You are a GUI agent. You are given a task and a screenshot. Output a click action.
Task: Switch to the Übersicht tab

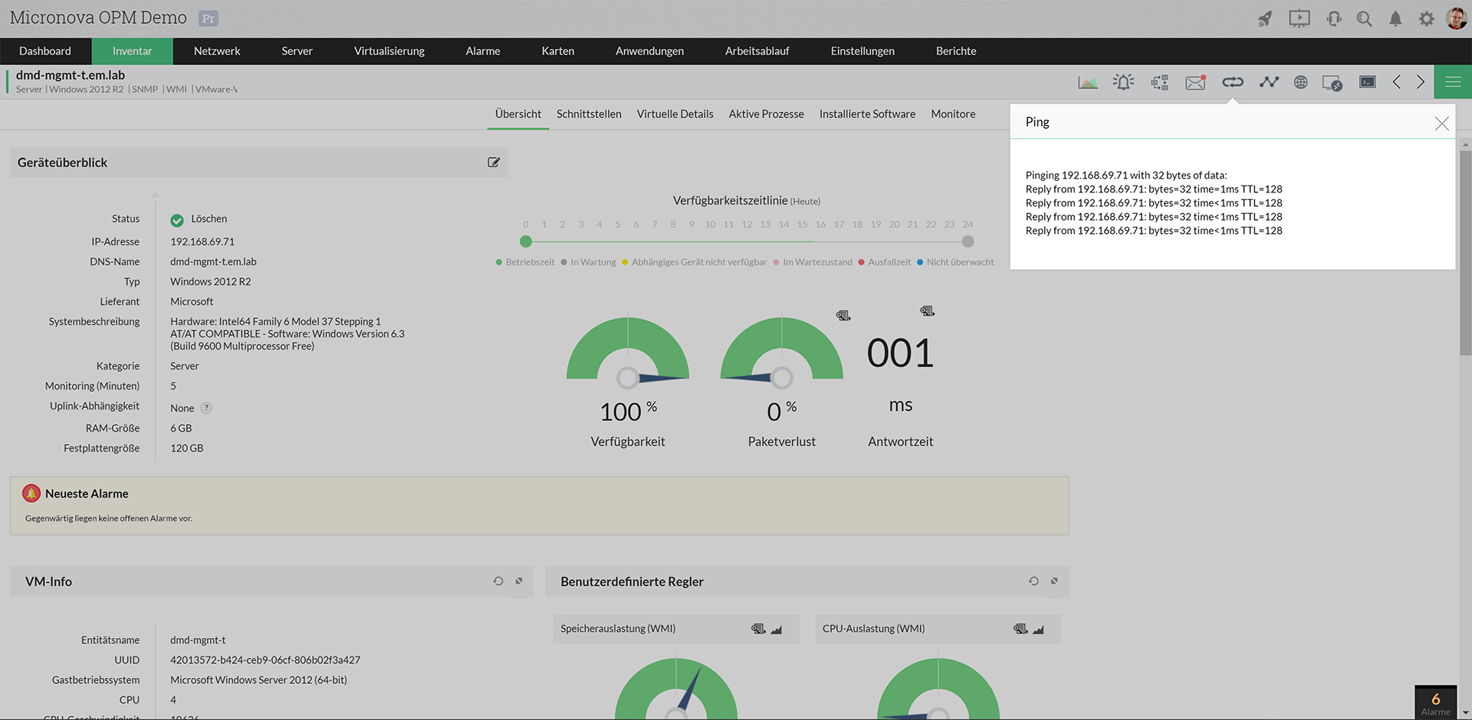click(518, 114)
